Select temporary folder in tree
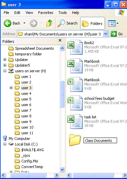Screen dimensions: 127x179 25,54
